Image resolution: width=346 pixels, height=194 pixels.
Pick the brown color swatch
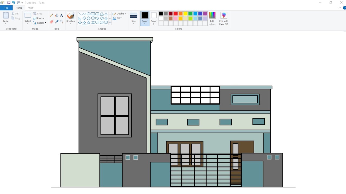pyautogui.click(x=171, y=18)
